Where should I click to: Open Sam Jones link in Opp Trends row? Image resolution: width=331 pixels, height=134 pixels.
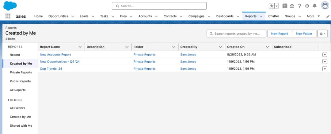tap(188, 69)
